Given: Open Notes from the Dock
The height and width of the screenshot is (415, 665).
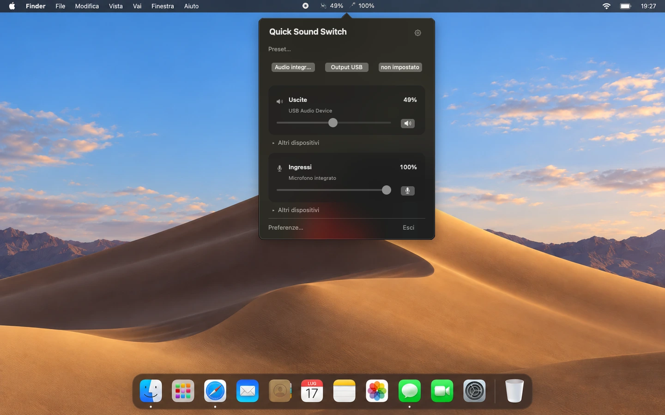Looking at the screenshot, I should pyautogui.click(x=345, y=391).
